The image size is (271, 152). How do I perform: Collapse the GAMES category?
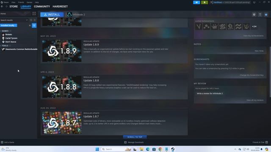coord(5,31)
